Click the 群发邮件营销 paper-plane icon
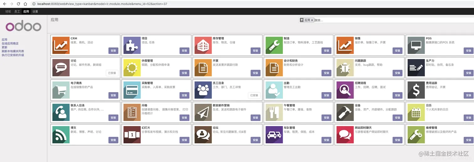This screenshot has height=162, width=474. [203, 112]
